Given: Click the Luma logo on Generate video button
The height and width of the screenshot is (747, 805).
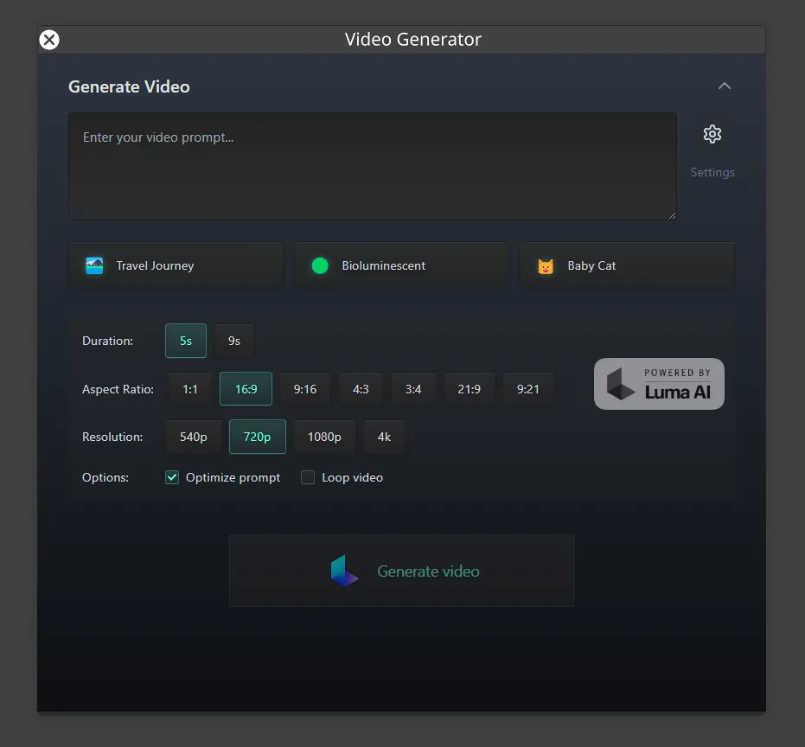Looking at the screenshot, I should click(345, 570).
